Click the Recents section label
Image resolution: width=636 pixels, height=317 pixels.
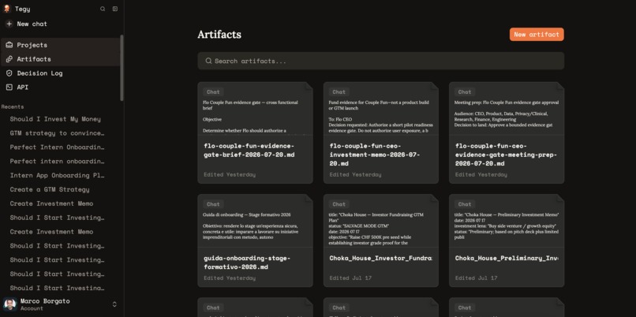pyautogui.click(x=13, y=106)
